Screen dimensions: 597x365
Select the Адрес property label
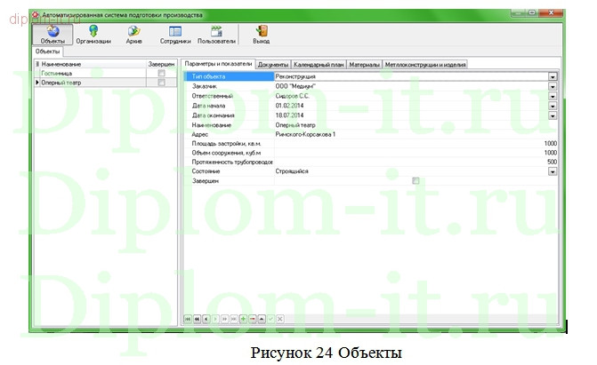point(200,134)
